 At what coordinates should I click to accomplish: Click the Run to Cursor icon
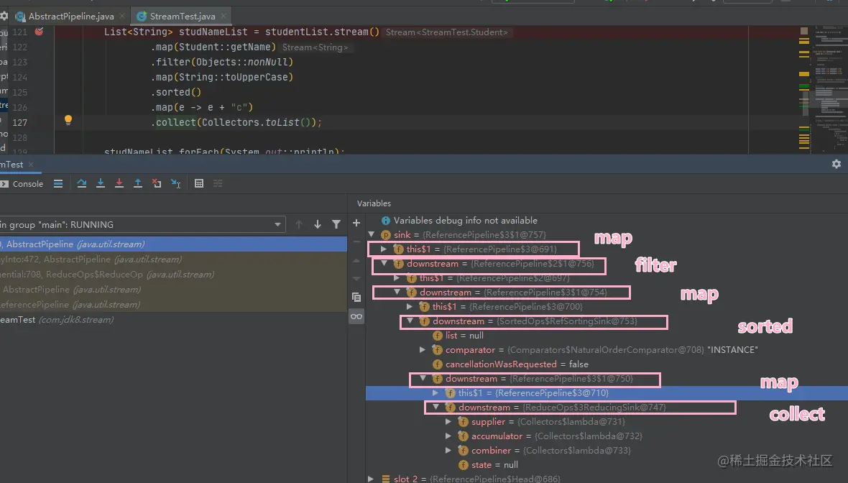pos(176,183)
